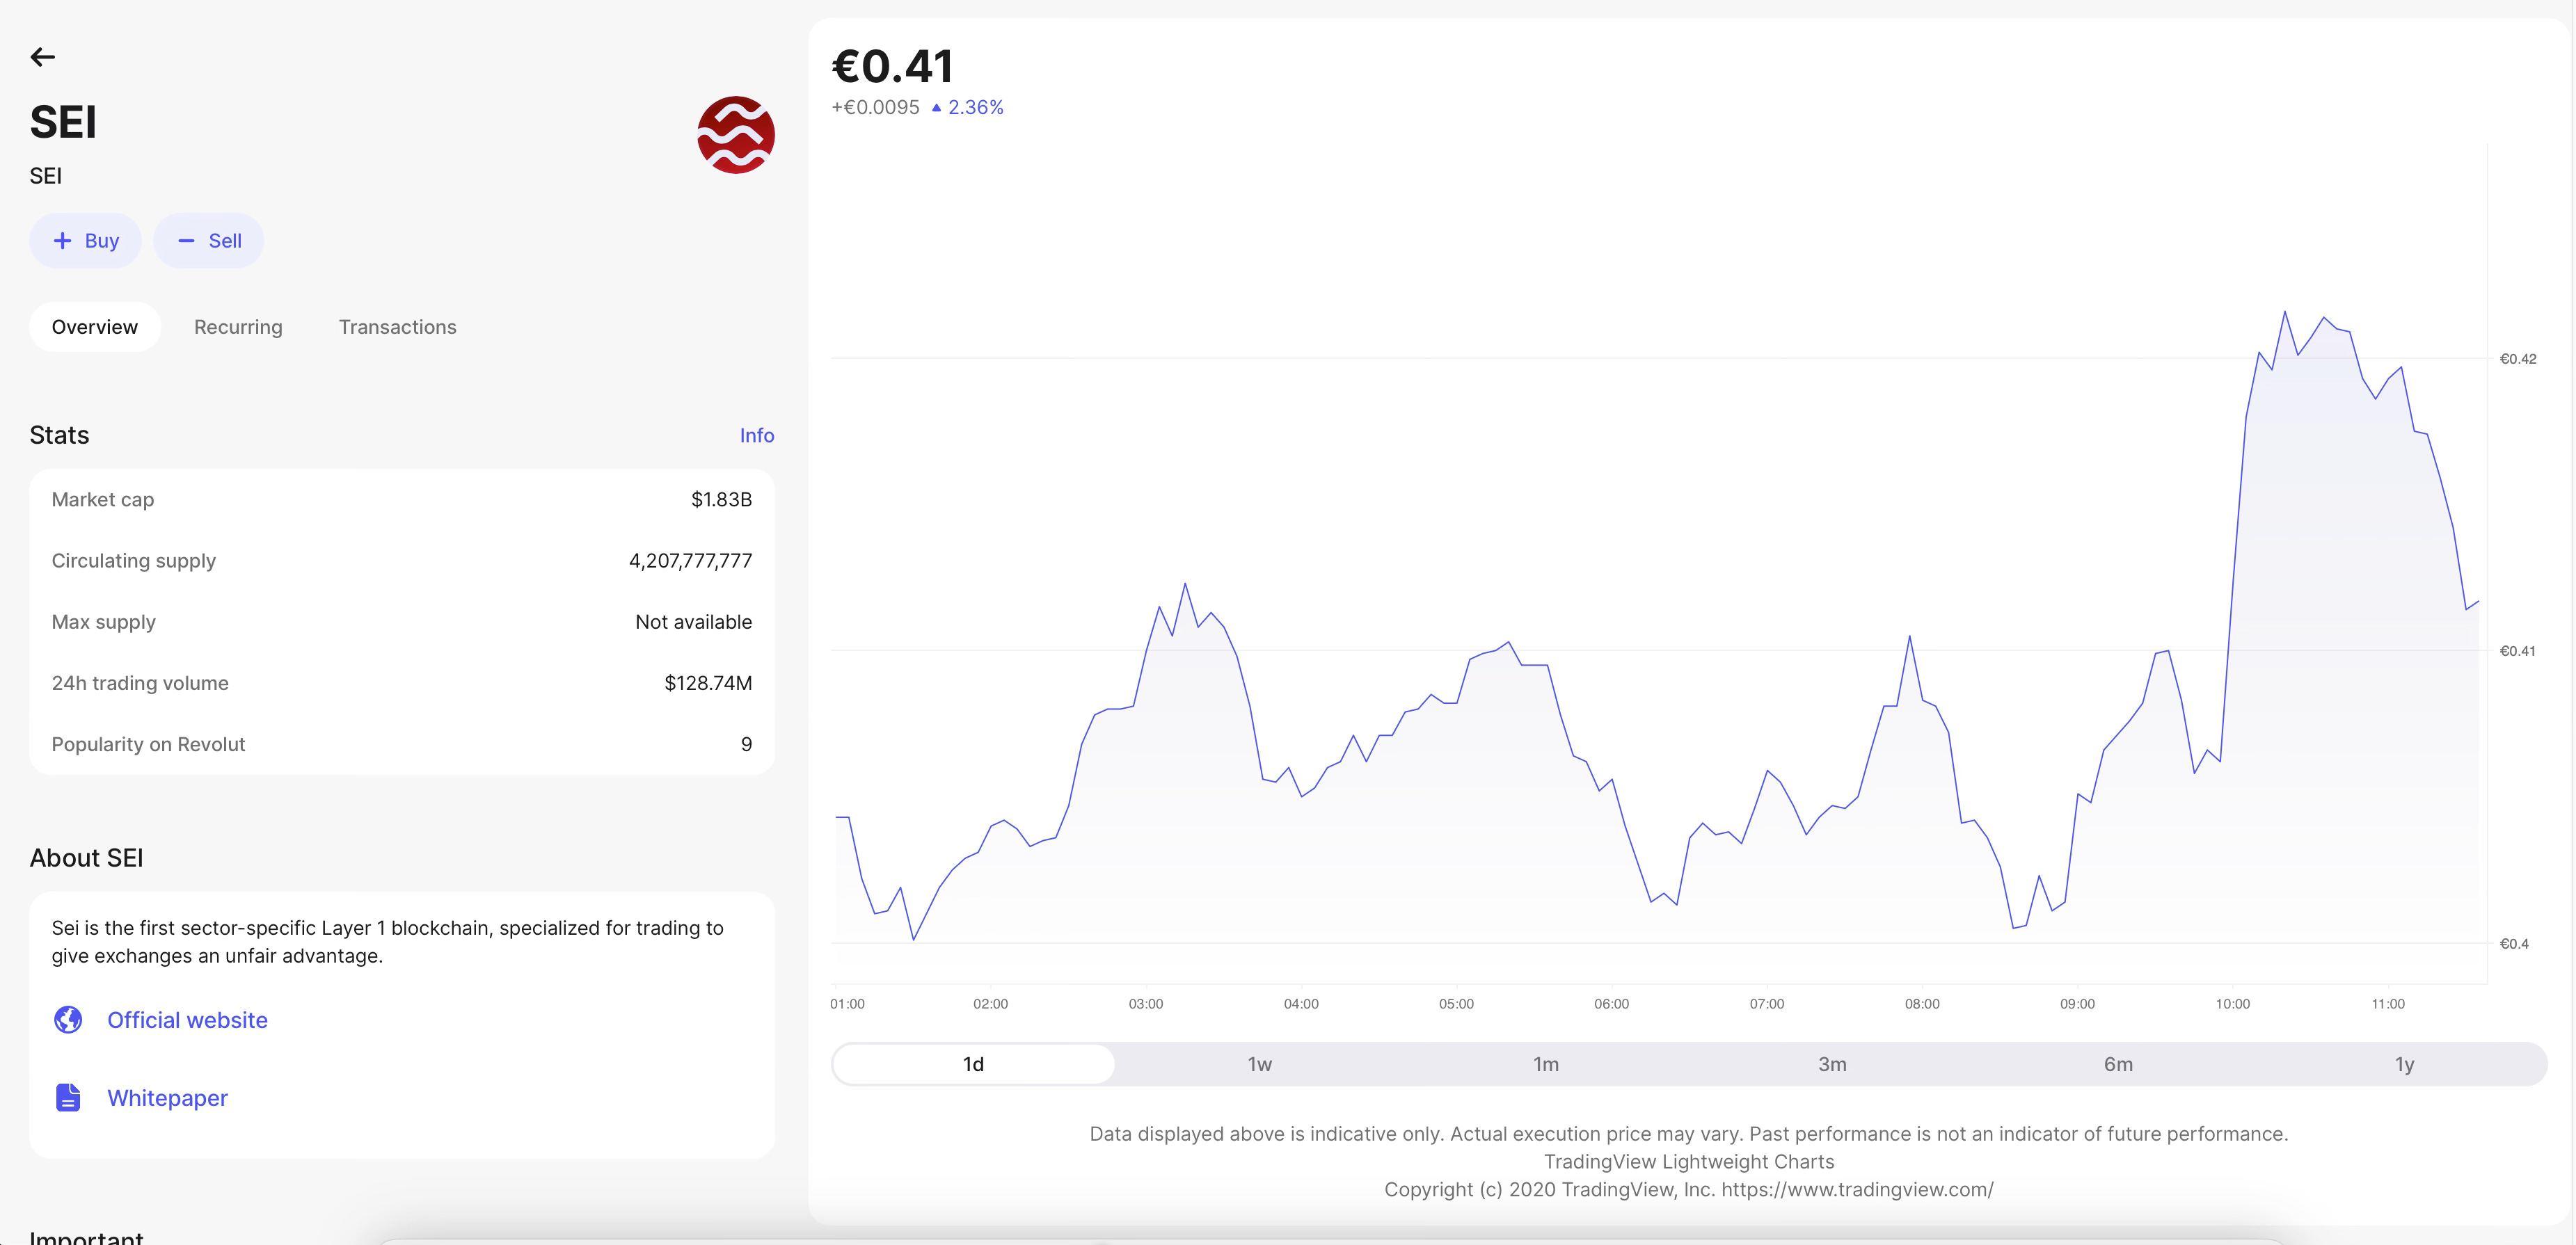Open the Stats Info link
Screen dimensions: 2576x1245
(756, 435)
